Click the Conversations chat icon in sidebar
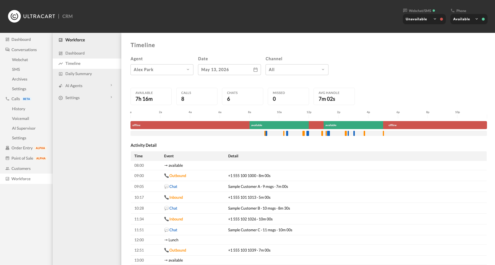 point(7,50)
